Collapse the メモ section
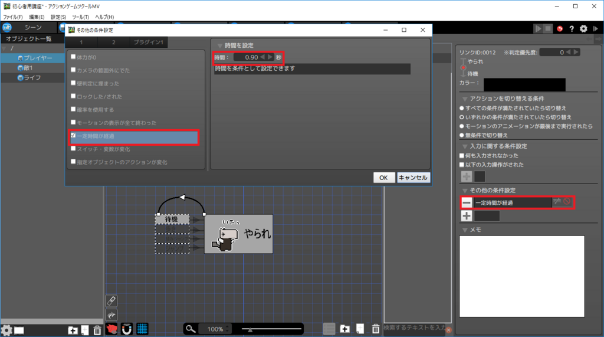Image resolution: width=604 pixels, height=337 pixels. [x=465, y=230]
